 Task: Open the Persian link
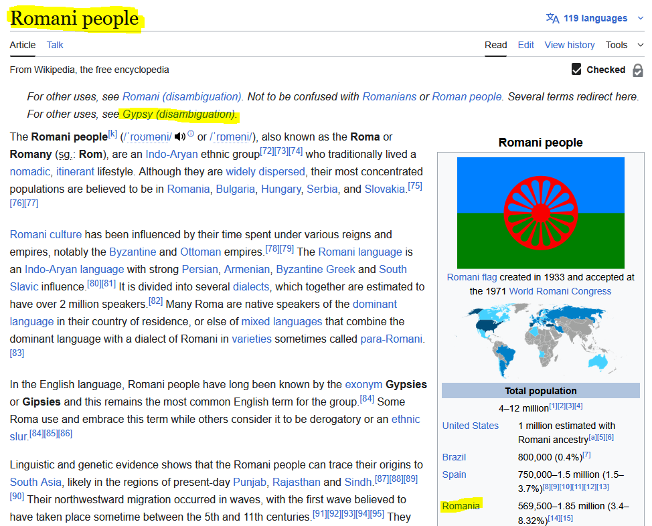[199, 270]
